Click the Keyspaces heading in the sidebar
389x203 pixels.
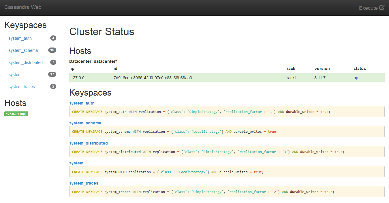(25, 25)
